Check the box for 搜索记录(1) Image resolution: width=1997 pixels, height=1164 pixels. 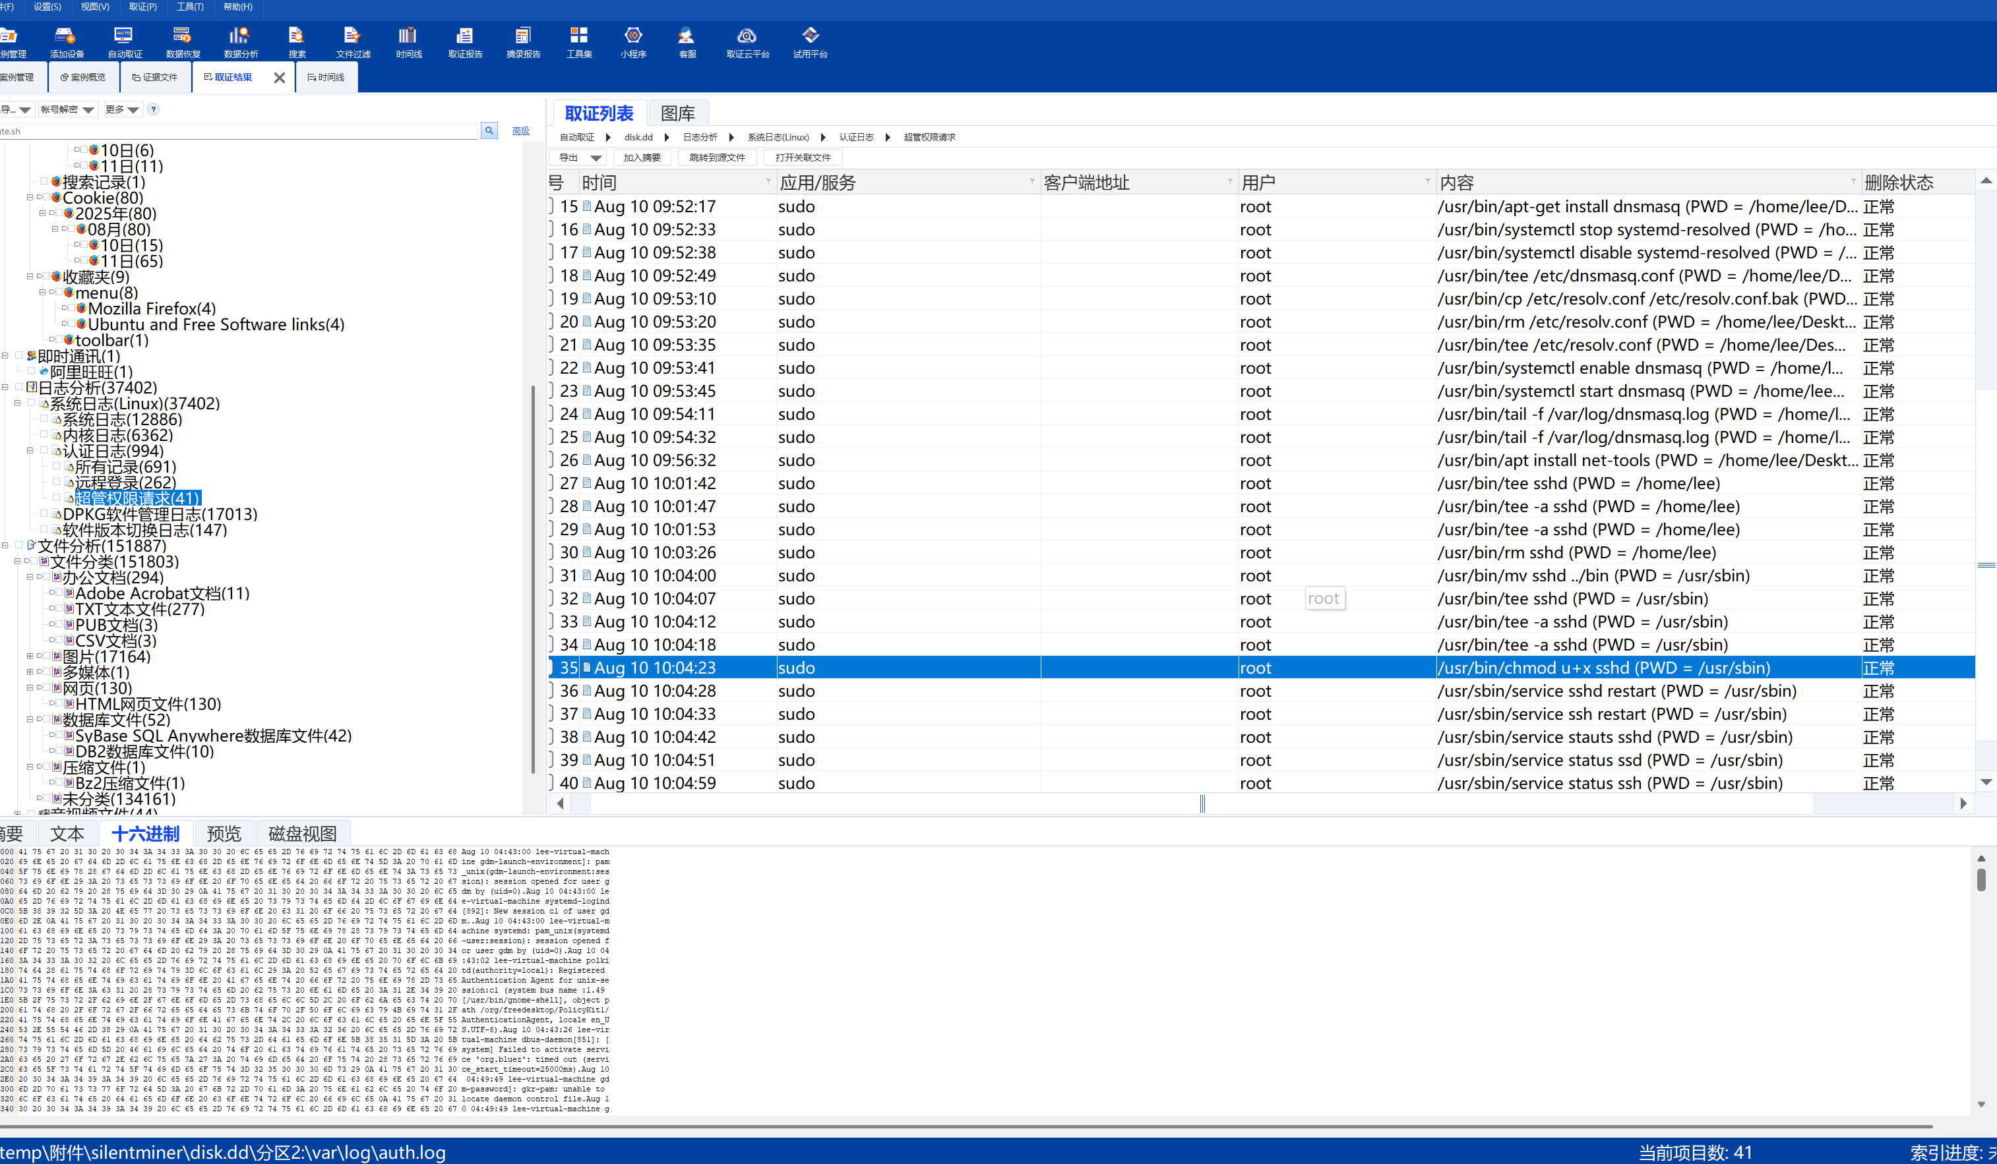(x=44, y=181)
